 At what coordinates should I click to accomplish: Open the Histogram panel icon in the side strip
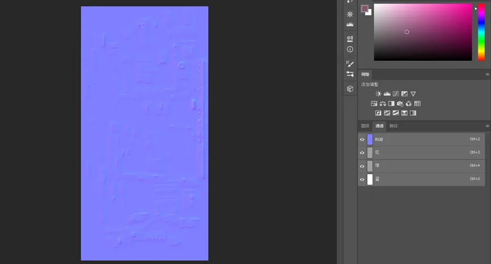click(350, 24)
